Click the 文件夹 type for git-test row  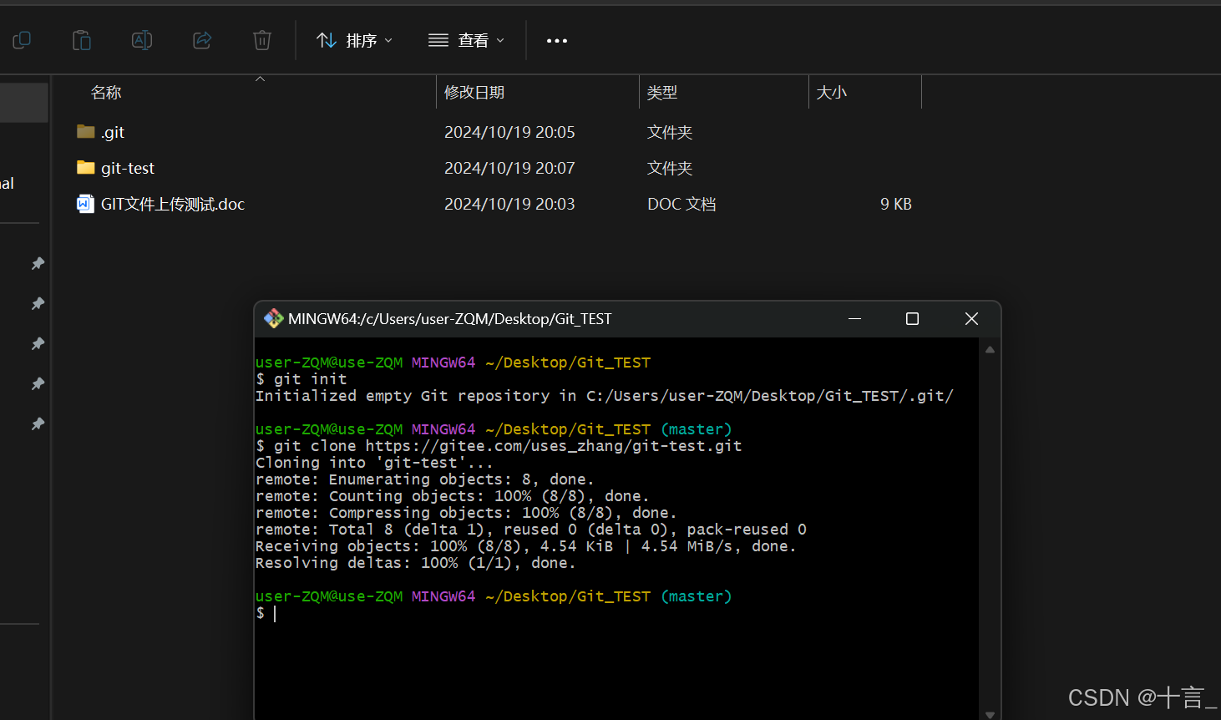click(x=670, y=168)
